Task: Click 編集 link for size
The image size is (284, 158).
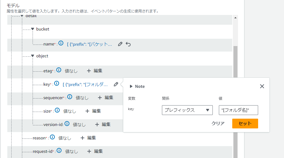Action: [96, 111]
